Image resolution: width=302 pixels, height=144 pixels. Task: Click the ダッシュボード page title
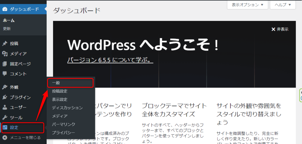tap(77, 10)
